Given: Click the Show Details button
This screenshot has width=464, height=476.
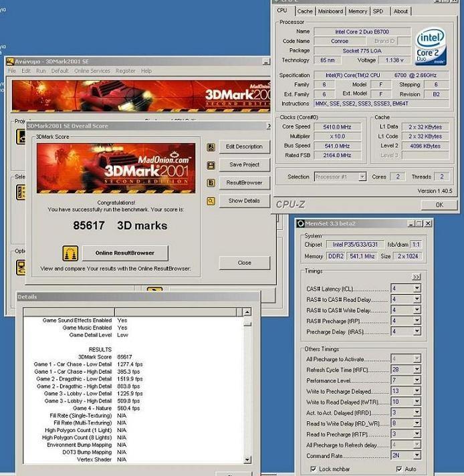Looking at the screenshot, I should click(x=244, y=201).
